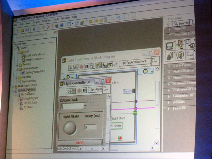The height and width of the screenshot is (159, 212).
Task: Open the Tools menu
Action: (56, 20)
